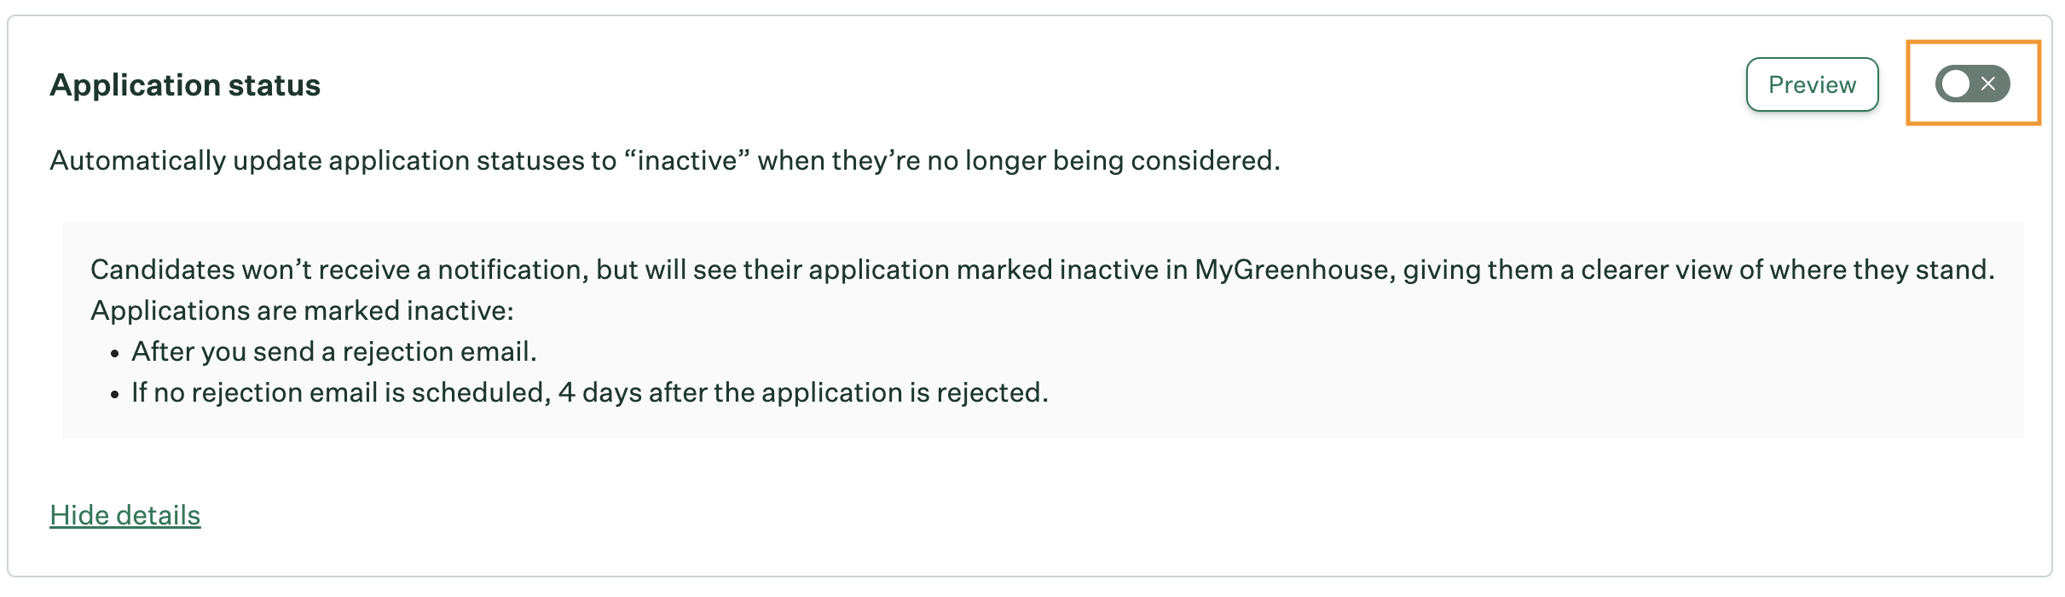Click the X icon inside the toggle
The image size is (2065, 597).
[1988, 84]
